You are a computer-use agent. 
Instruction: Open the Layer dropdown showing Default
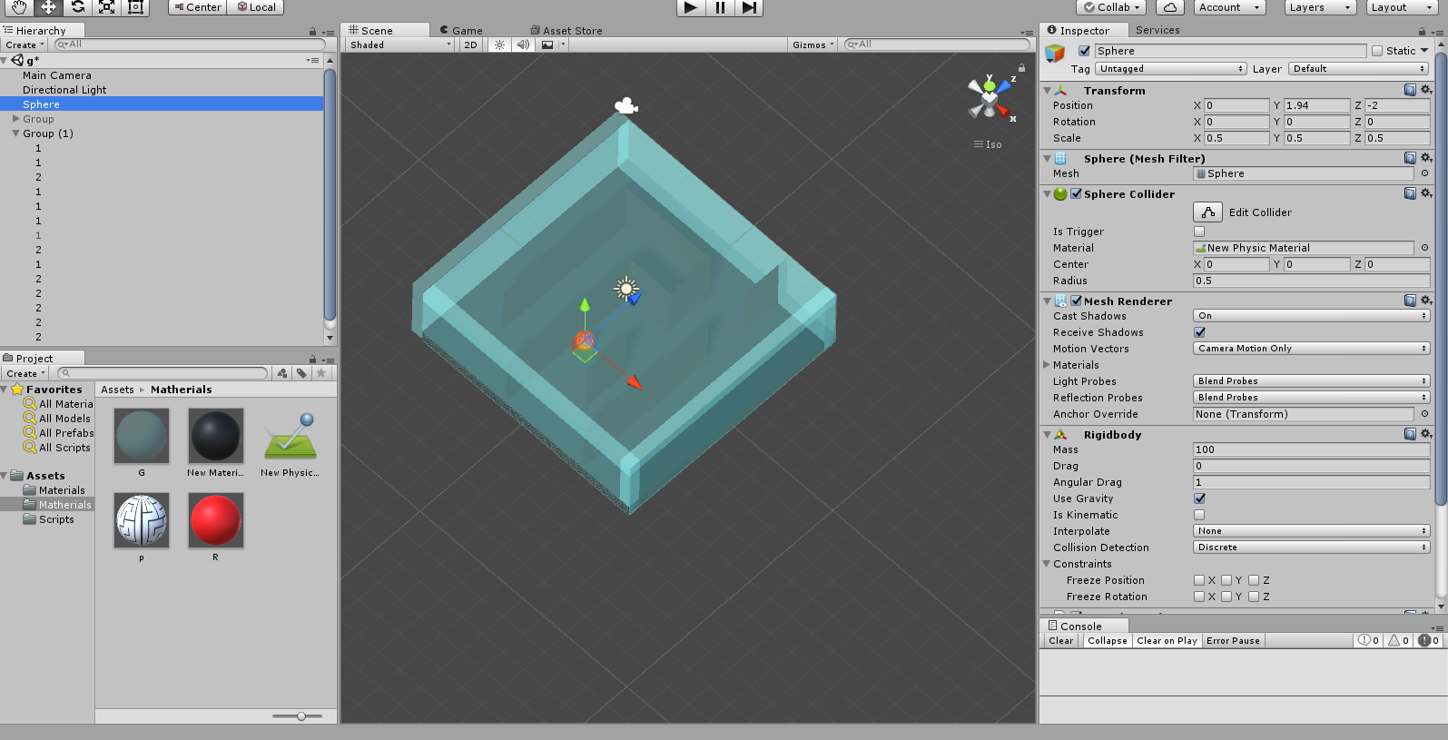click(x=1359, y=69)
